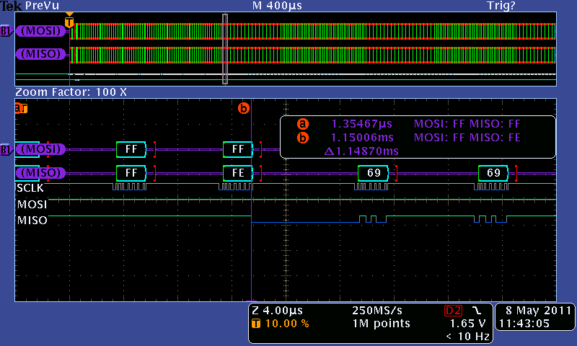
Task: Click the 1M points record length
Action: (x=382, y=324)
